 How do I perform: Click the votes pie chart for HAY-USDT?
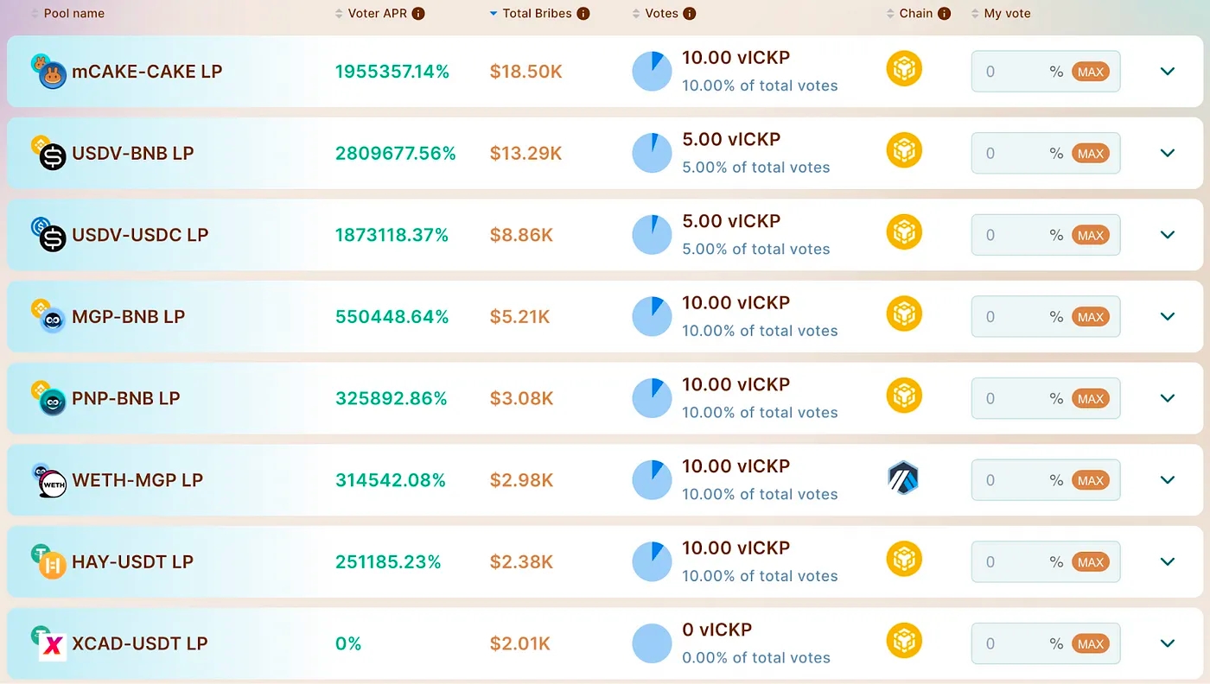(x=652, y=561)
